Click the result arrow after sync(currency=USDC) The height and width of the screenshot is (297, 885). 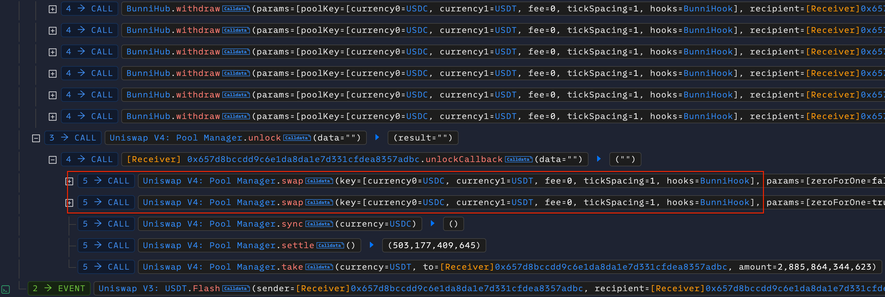pos(433,223)
